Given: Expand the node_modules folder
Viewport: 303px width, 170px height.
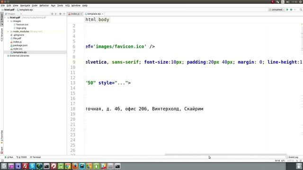Looking at the screenshot, I should [8, 32].
